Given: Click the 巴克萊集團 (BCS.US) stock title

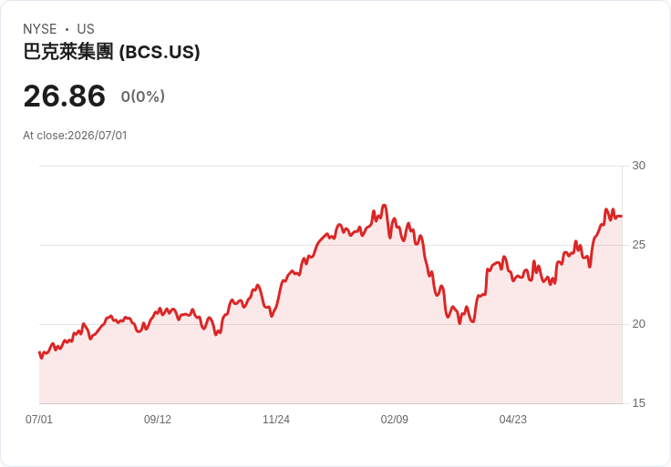Looking at the screenshot, I should pyautogui.click(x=111, y=52).
